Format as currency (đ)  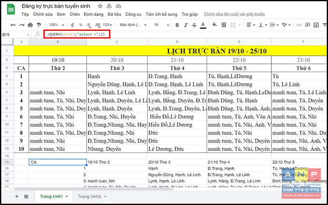[73, 25]
